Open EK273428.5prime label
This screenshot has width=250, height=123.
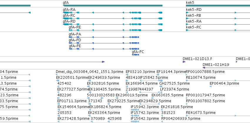click(x=73, y=119)
